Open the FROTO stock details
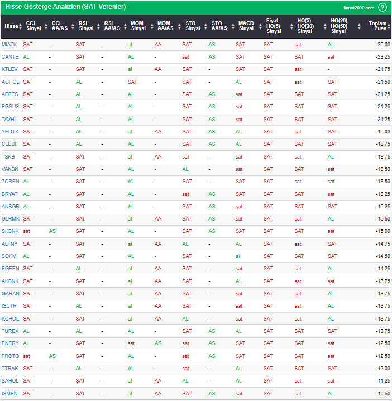 (10, 356)
